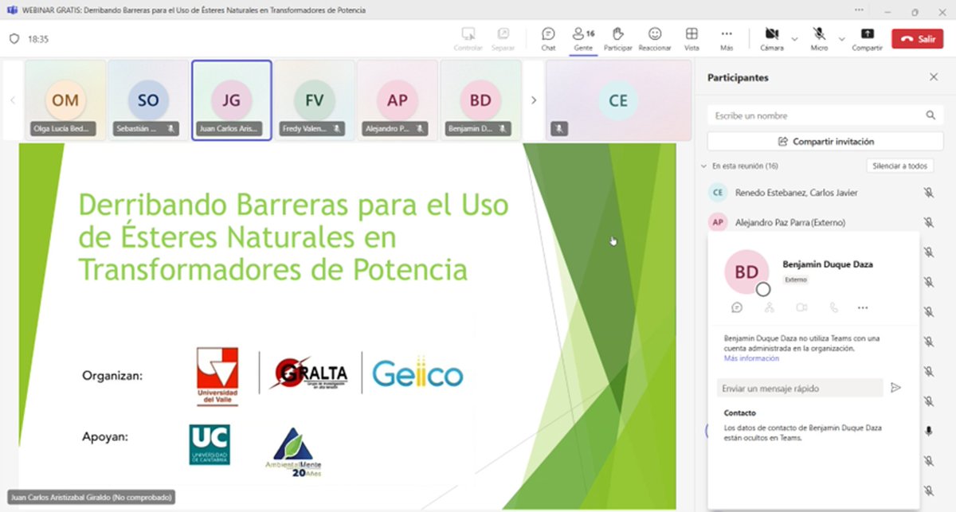Open the title bar three-dots menu
The width and height of the screenshot is (956, 512).
pos(858,10)
